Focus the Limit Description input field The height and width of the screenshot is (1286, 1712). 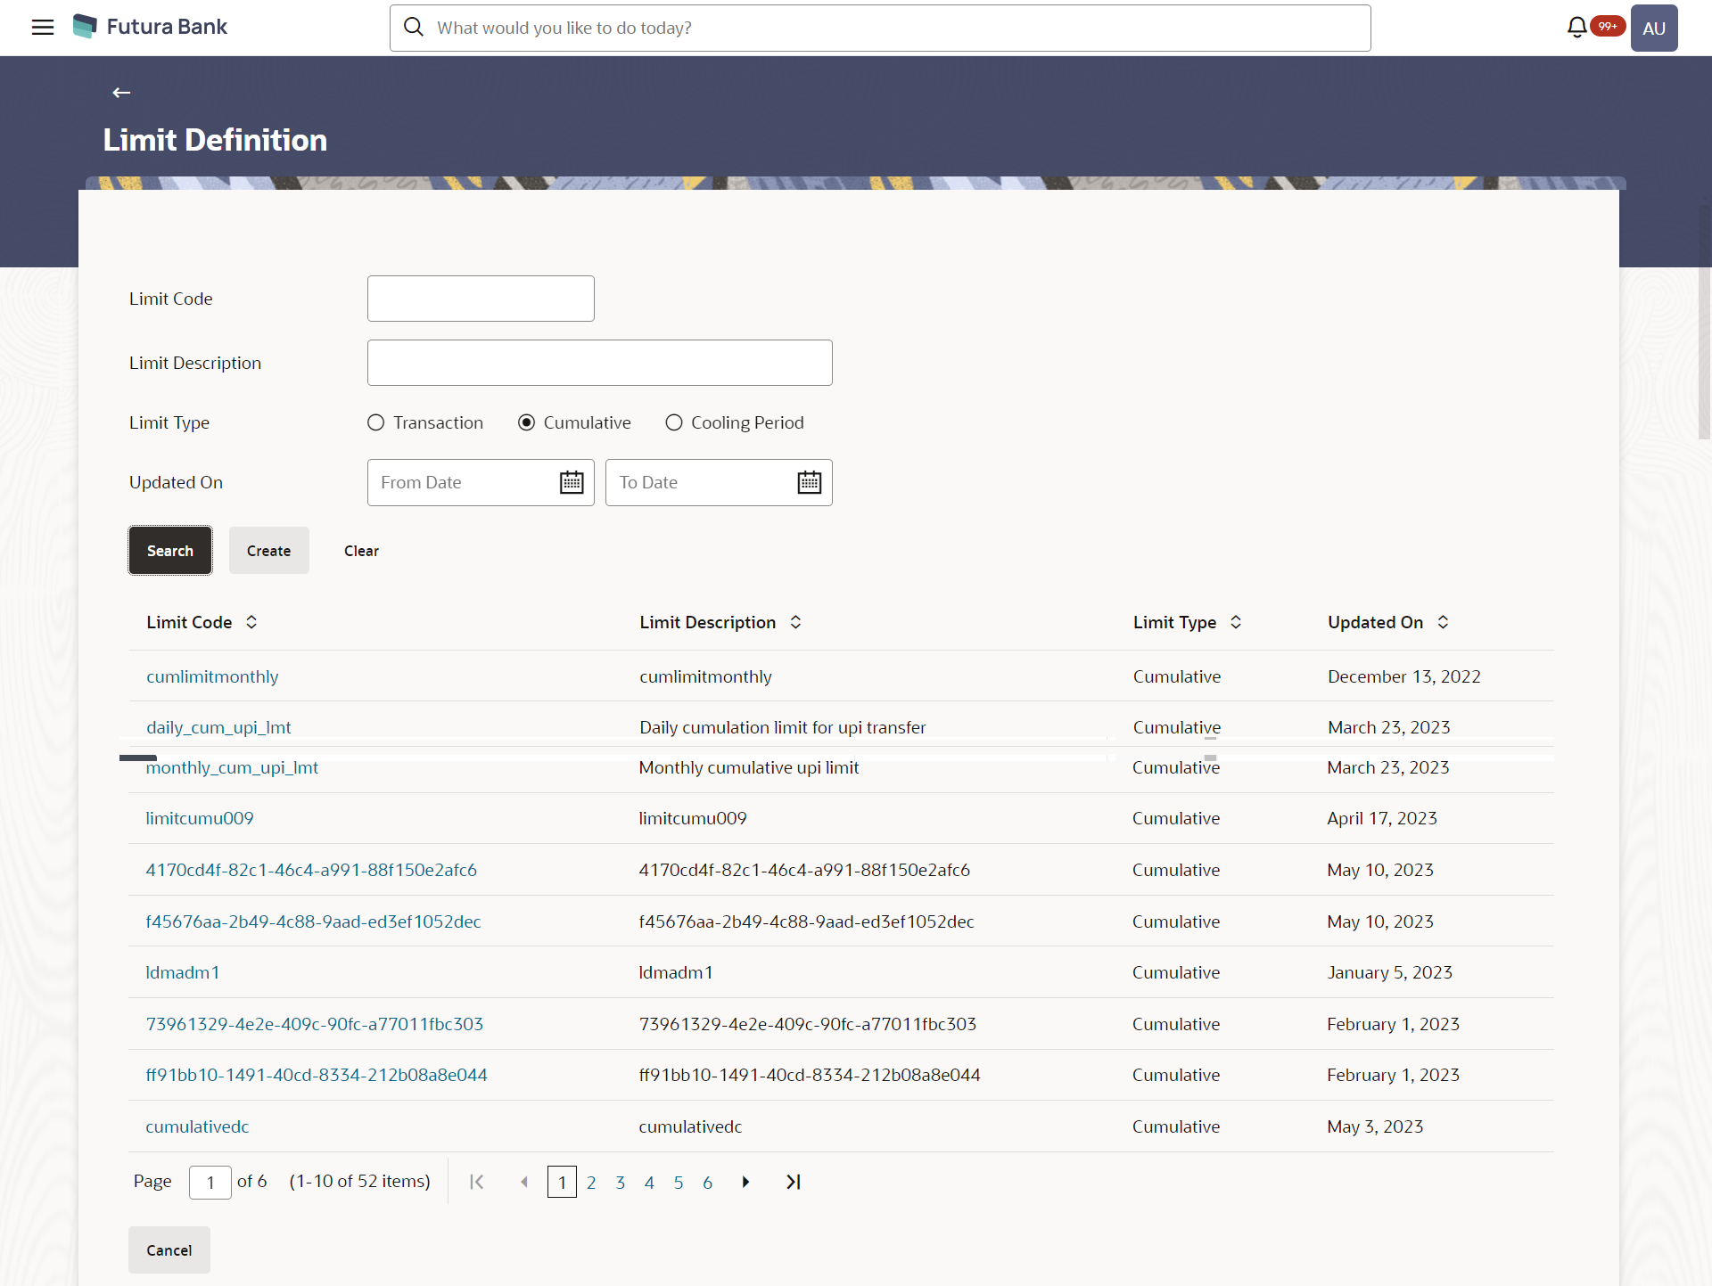pos(599,363)
